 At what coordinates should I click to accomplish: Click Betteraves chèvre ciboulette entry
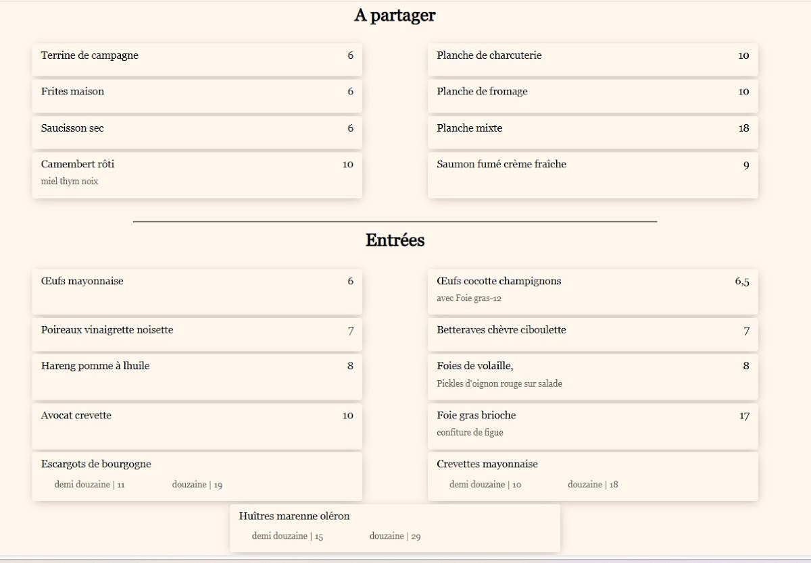click(x=592, y=333)
